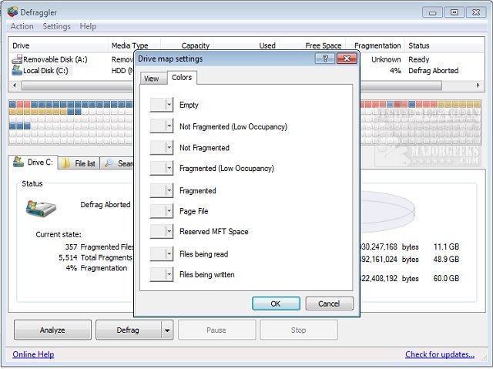This screenshot has height=369, width=493.
Task: Click the Defraggler app icon in title bar
Action: click(12, 12)
